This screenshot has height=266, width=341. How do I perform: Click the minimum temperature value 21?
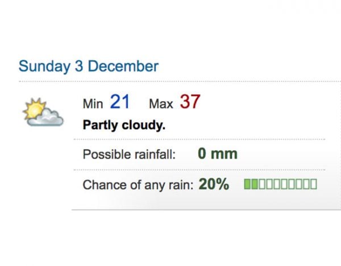tap(120, 101)
